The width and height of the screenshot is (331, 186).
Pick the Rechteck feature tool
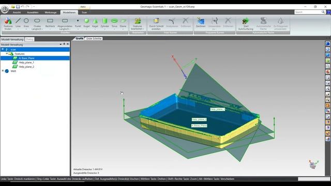click(x=50, y=22)
